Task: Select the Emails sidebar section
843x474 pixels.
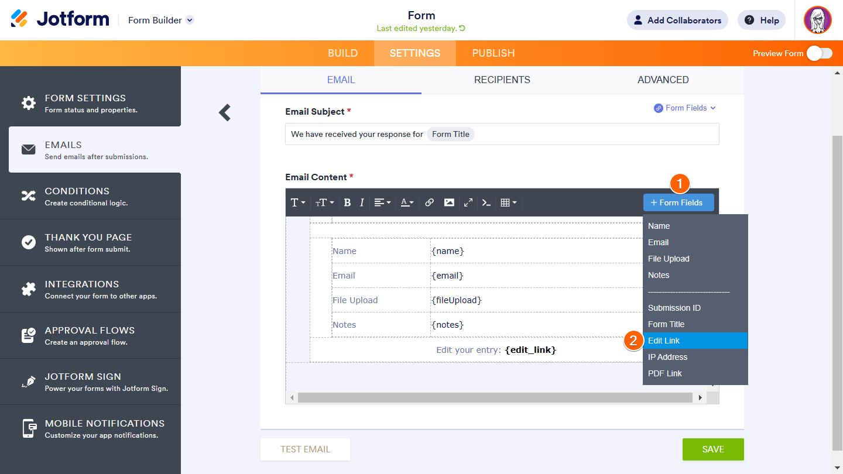Action: (95, 150)
